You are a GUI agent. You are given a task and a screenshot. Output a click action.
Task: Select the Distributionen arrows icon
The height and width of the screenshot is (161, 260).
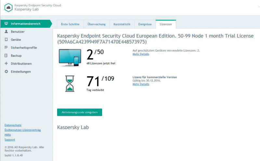pyautogui.click(x=6, y=63)
